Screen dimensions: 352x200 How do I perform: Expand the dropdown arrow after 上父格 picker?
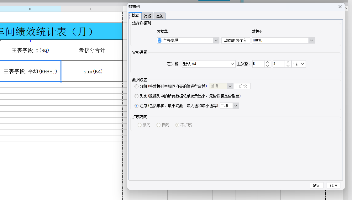click(302, 64)
